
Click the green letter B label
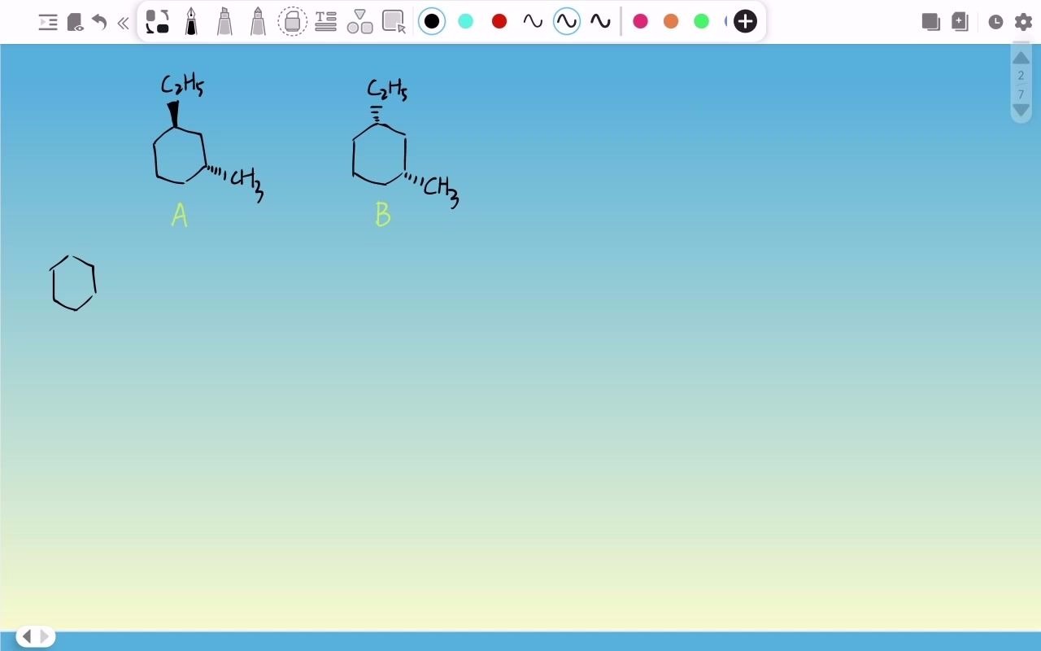[383, 215]
